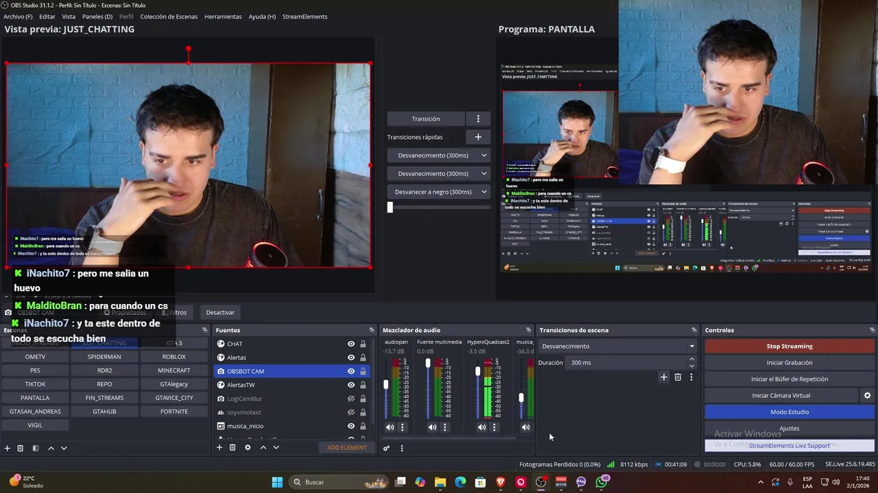
Task: Open audiopan channel three-dot menu
Action: [x=403, y=427]
